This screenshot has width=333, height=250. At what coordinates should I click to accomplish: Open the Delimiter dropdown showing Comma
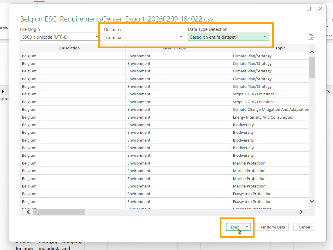144,37
